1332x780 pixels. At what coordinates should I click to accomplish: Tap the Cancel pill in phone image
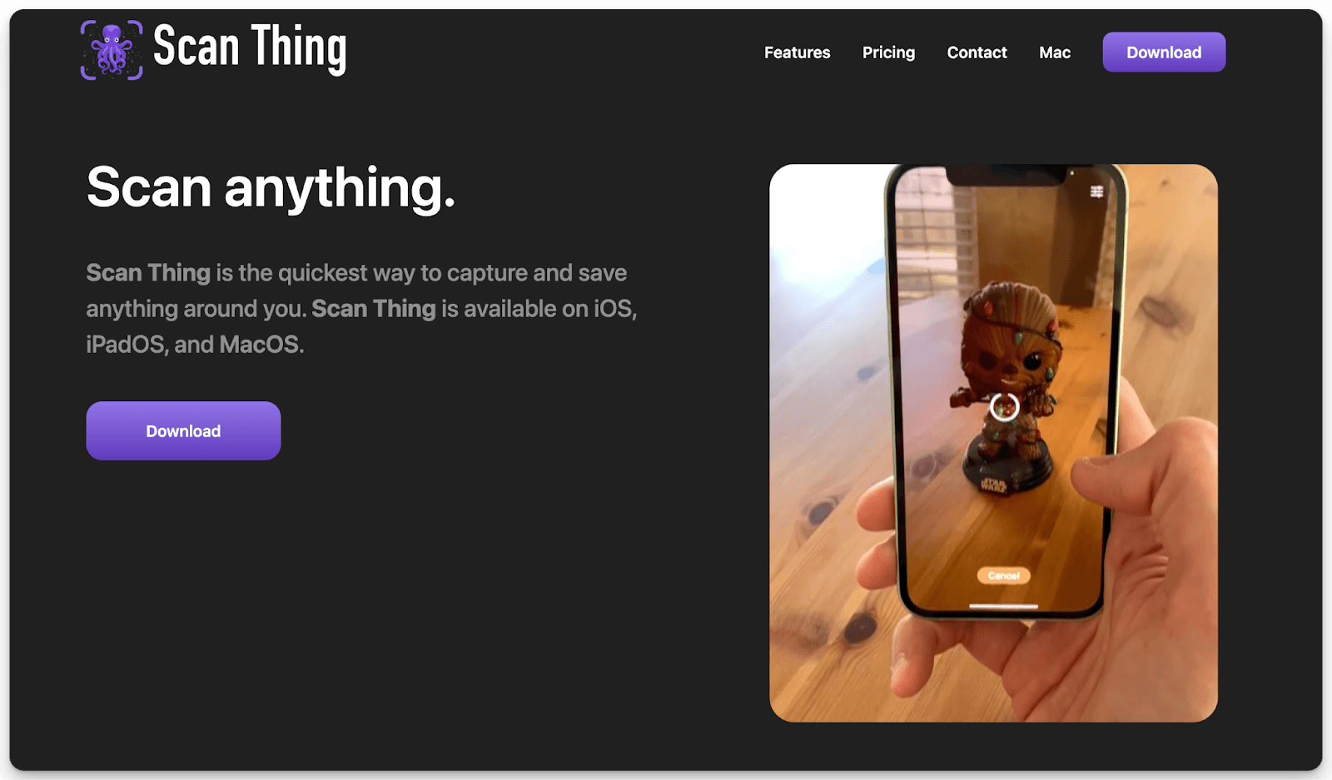point(1003,575)
